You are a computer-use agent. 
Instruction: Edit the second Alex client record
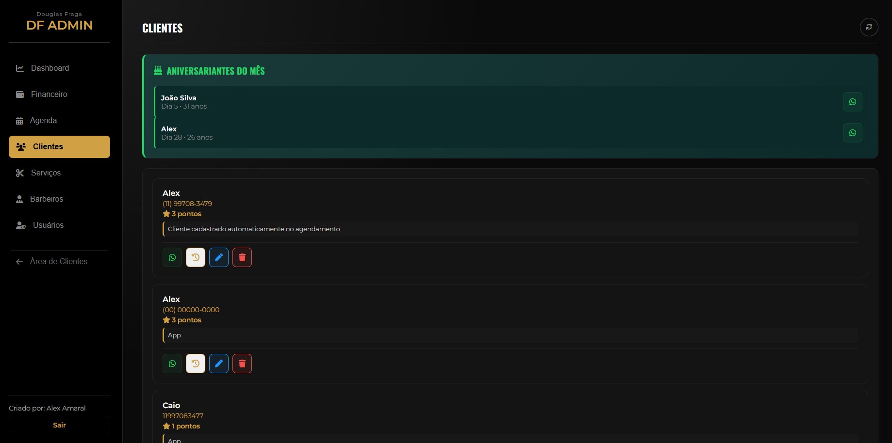pos(219,364)
